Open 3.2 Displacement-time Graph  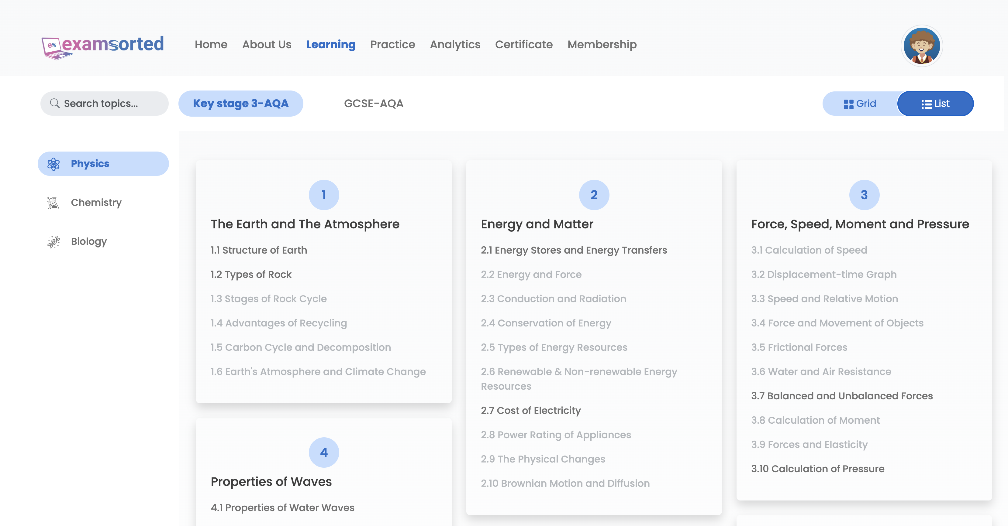point(824,275)
